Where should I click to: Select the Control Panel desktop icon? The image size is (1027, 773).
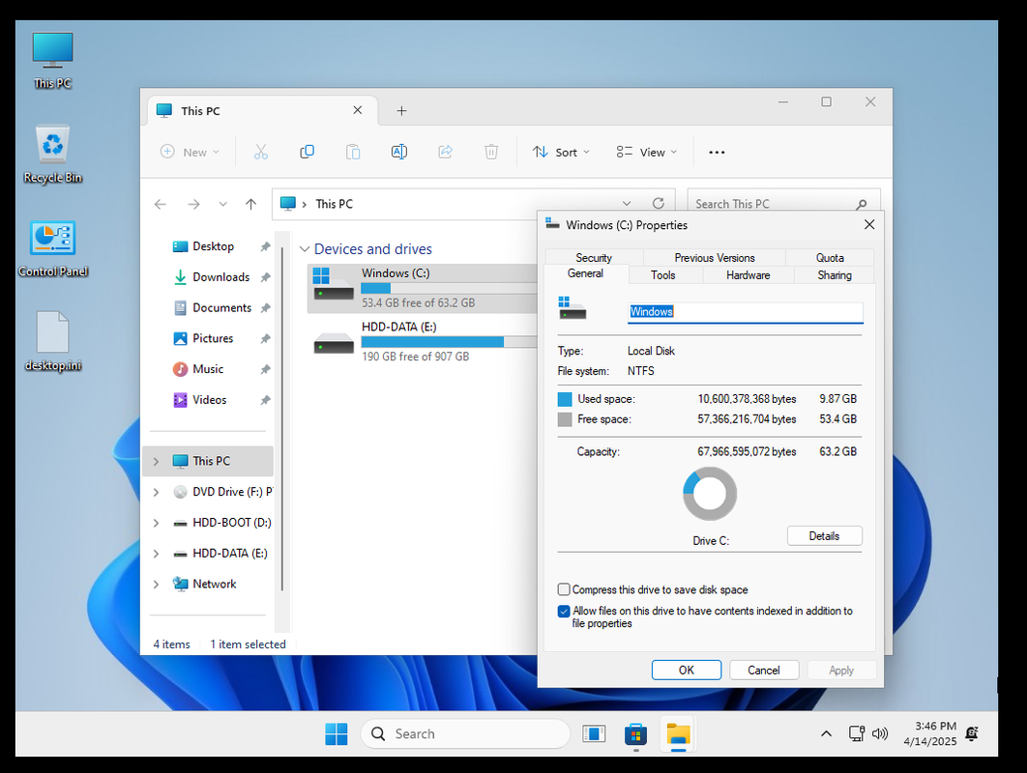point(53,248)
